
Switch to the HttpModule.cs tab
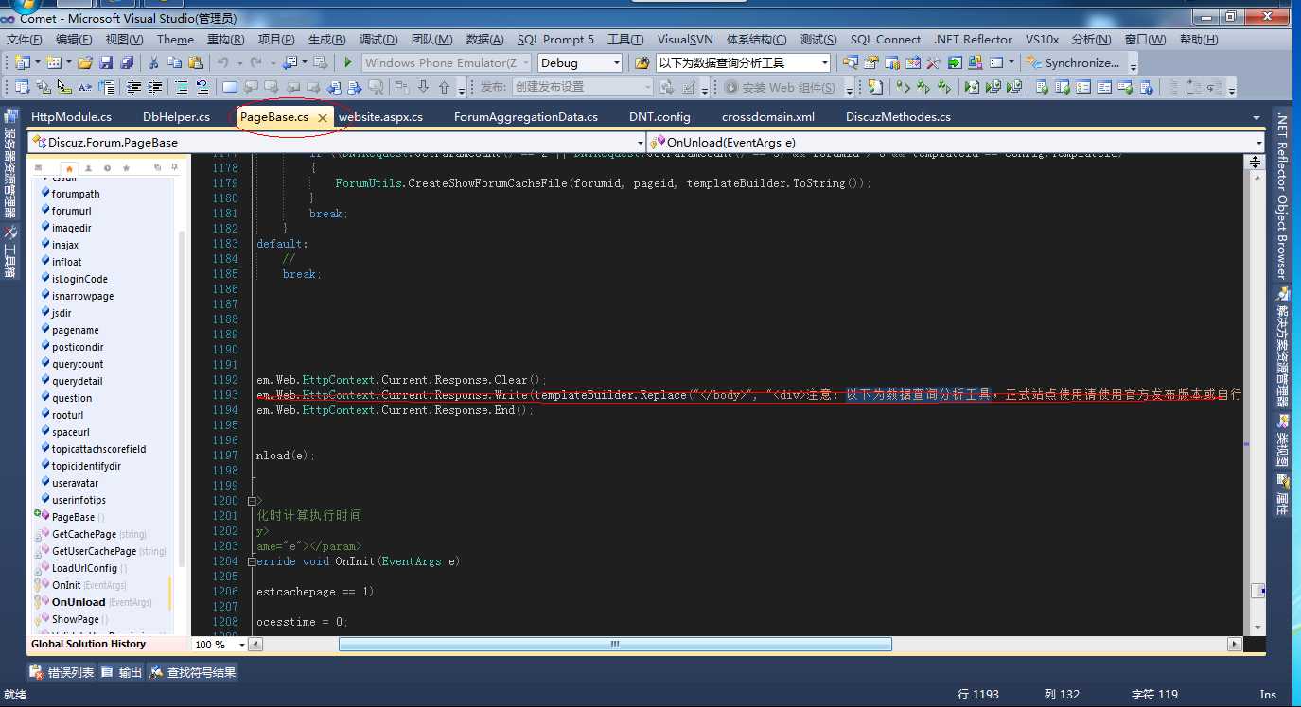tap(71, 117)
